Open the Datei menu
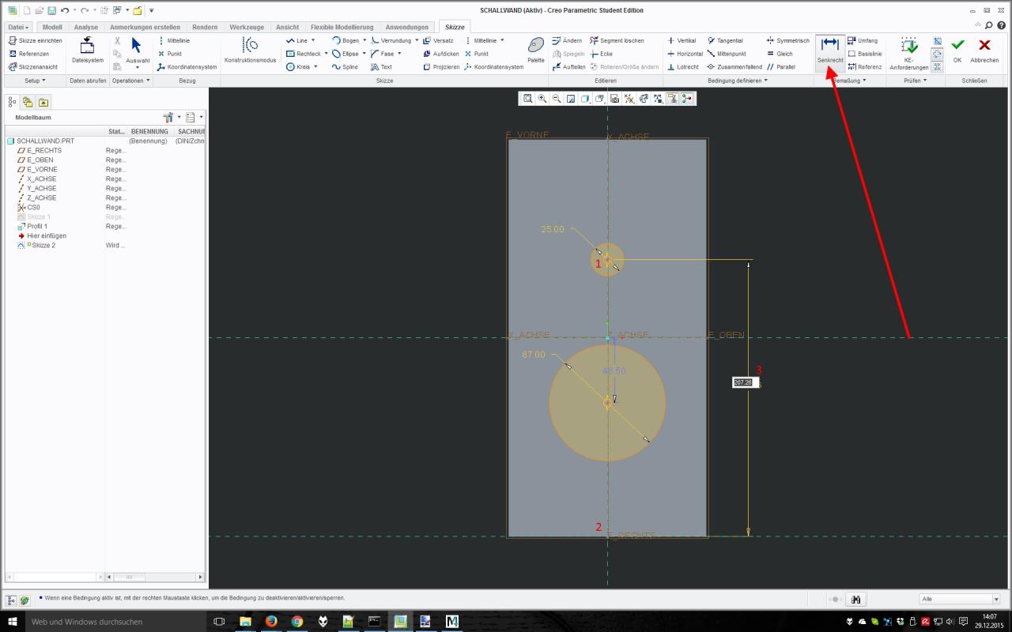 pyautogui.click(x=18, y=27)
